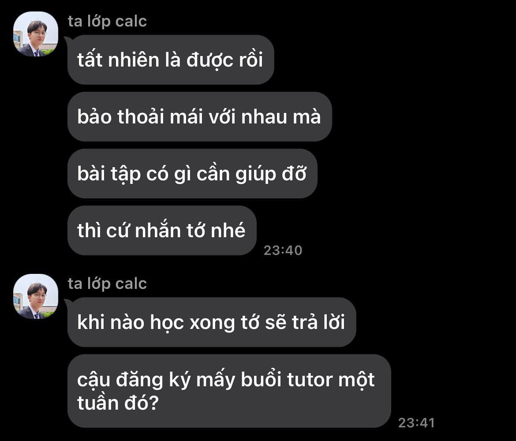516x441 pixels.
Task: Select the 'khi nào học xong tớ sẽ trả lời' bubble
Action: (x=212, y=322)
